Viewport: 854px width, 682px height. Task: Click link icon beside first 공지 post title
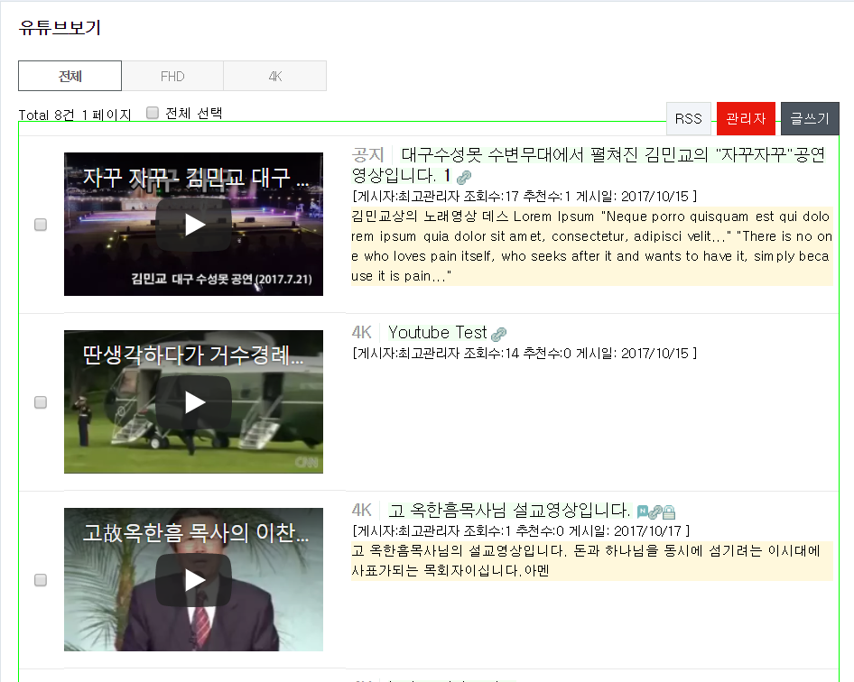click(x=464, y=177)
